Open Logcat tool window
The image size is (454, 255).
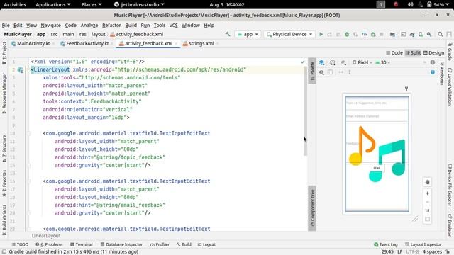click(206, 244)
